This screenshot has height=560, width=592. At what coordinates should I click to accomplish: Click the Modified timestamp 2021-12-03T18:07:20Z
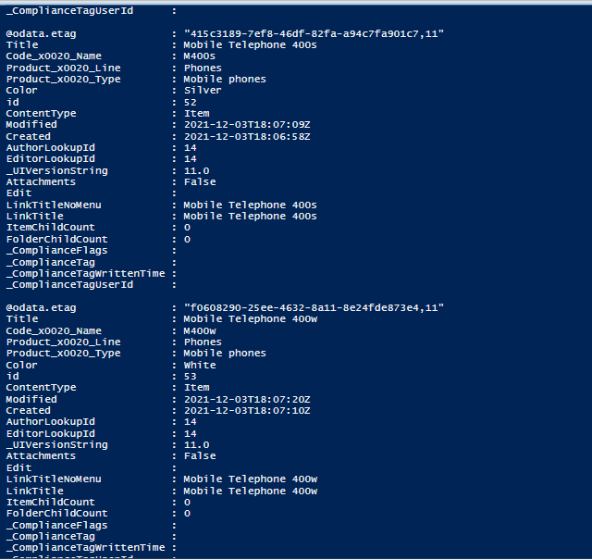(246, 399)
